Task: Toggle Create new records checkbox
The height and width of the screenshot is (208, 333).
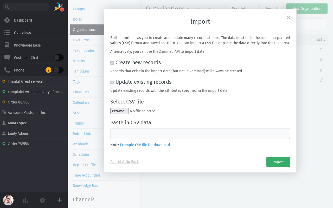Action: (112, 63)
